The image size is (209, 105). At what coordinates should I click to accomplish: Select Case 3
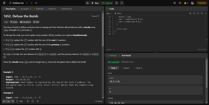pos(138,68)
